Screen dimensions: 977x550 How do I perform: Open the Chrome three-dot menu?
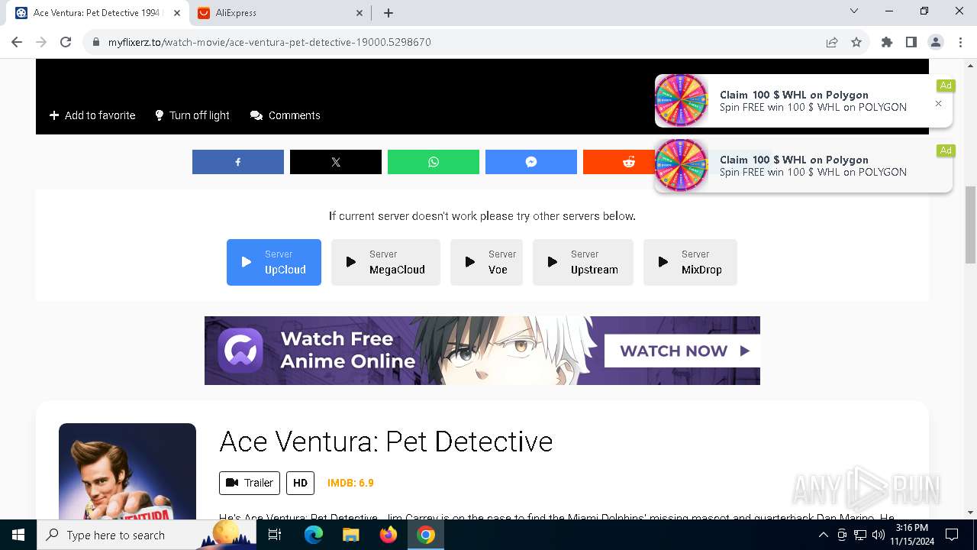(959, 42)
